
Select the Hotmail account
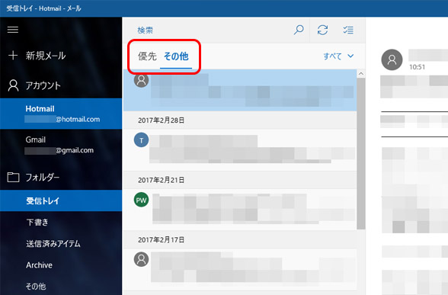coord(61,114)
